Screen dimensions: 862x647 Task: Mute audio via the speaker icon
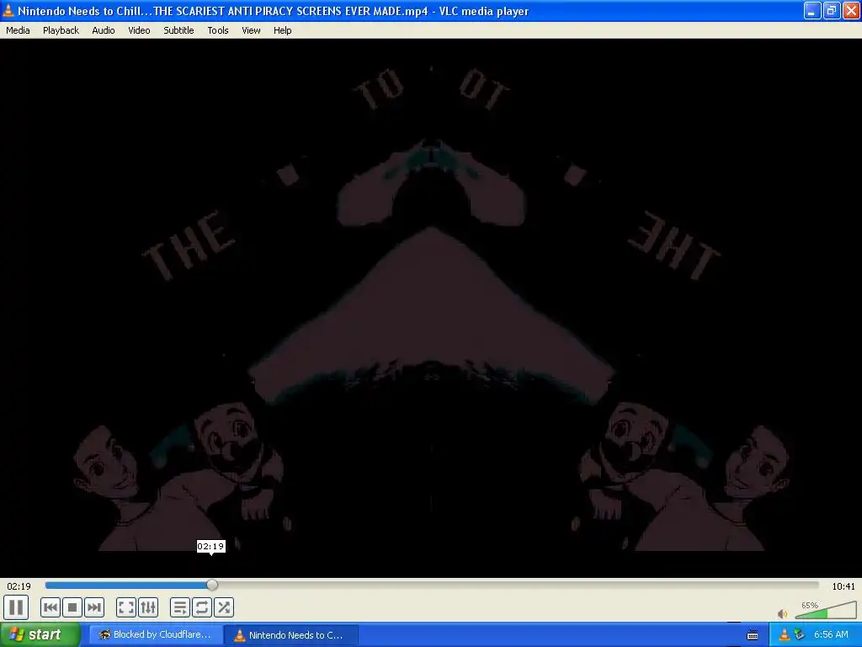782,613
